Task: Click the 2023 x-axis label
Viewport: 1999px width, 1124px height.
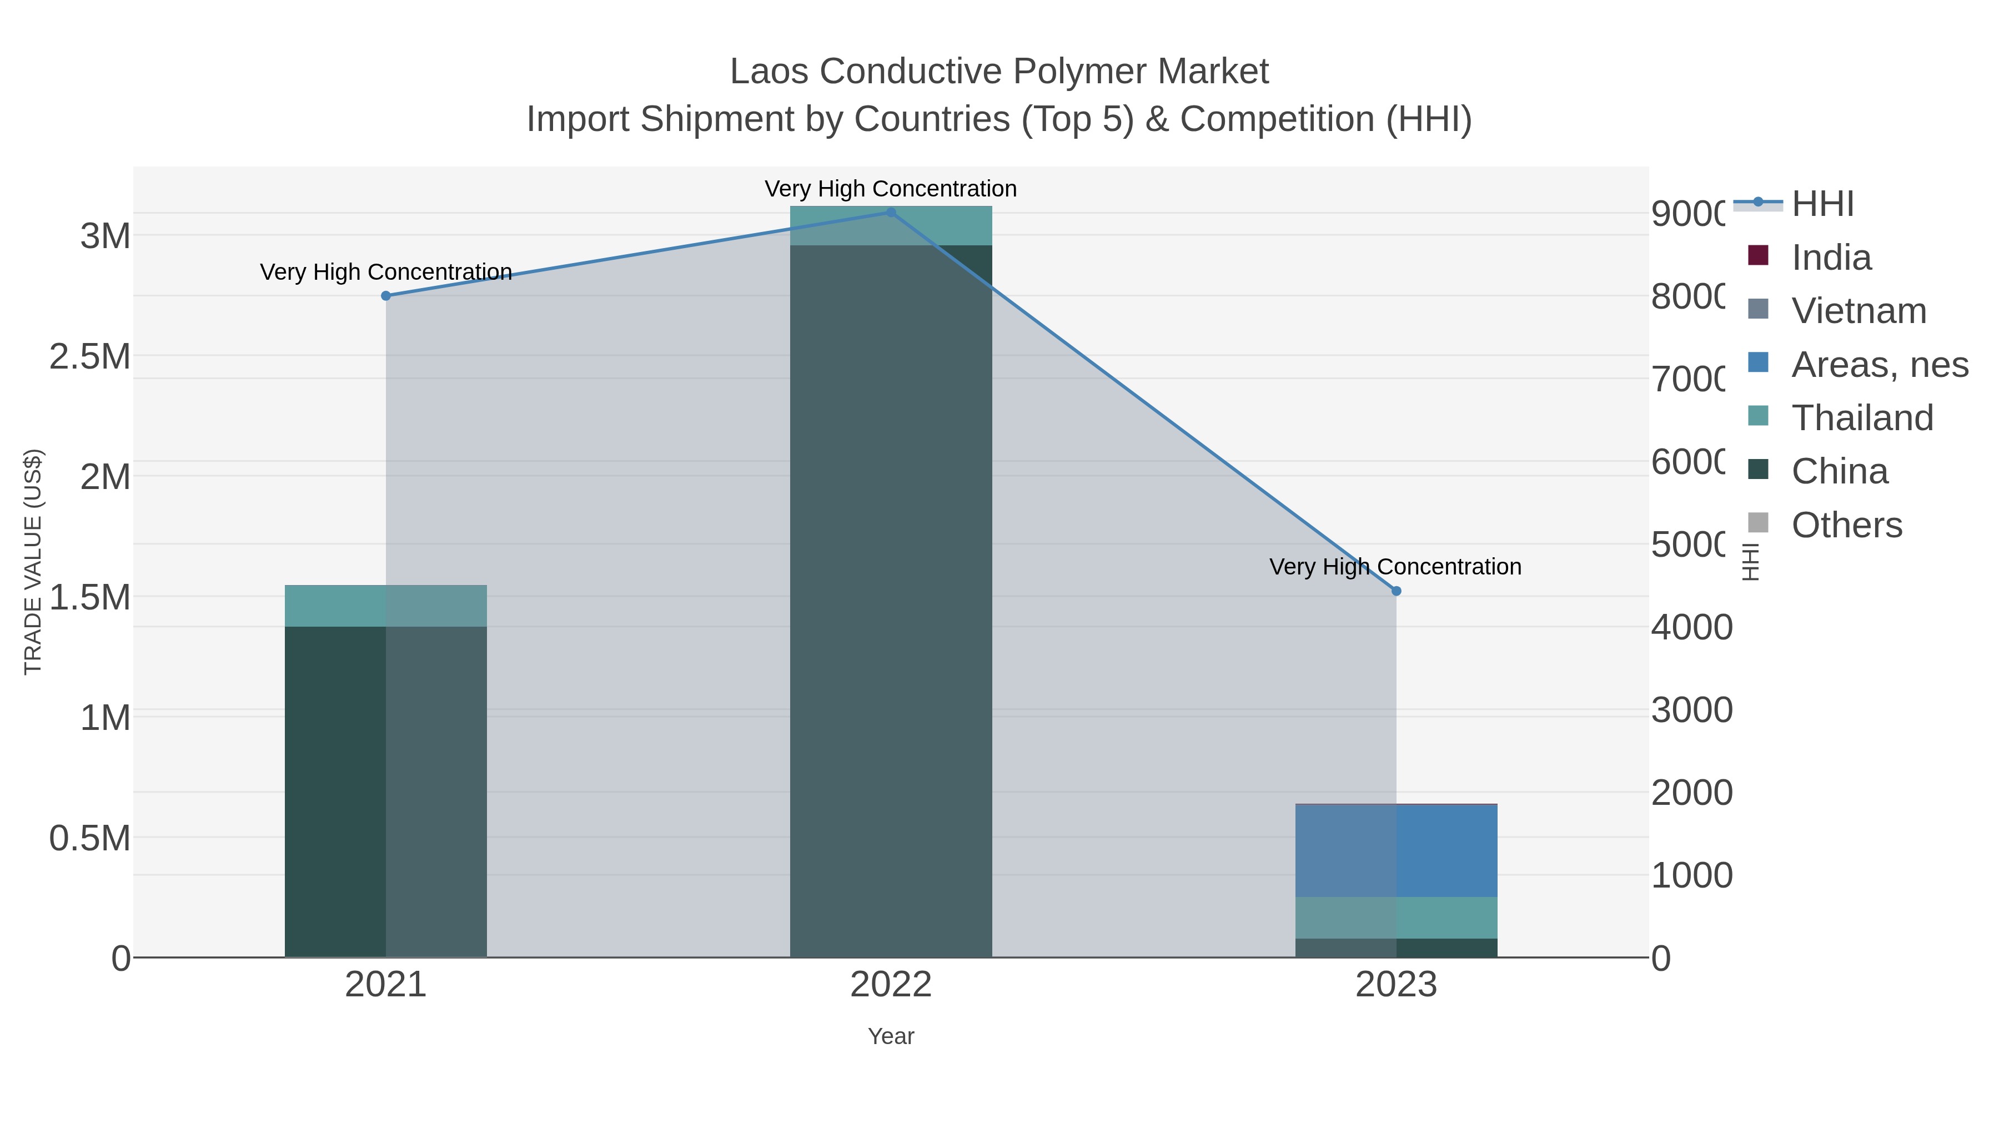Action: pos(1396,985)
